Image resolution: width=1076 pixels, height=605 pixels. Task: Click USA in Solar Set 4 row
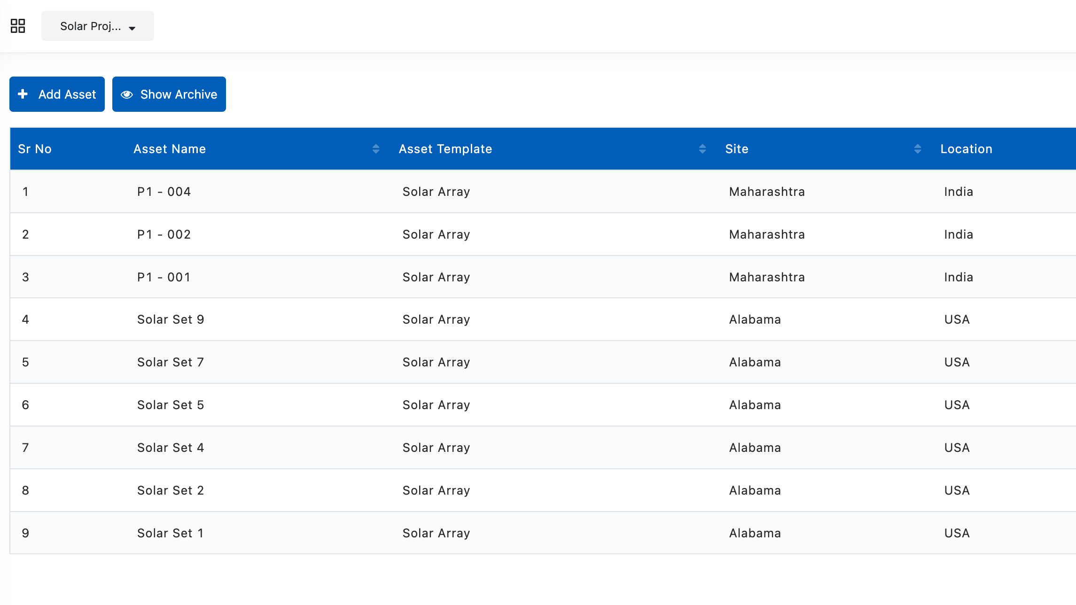[957, 448]
